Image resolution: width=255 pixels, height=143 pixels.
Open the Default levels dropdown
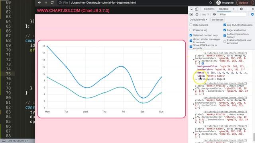click(x=198, y=19)
